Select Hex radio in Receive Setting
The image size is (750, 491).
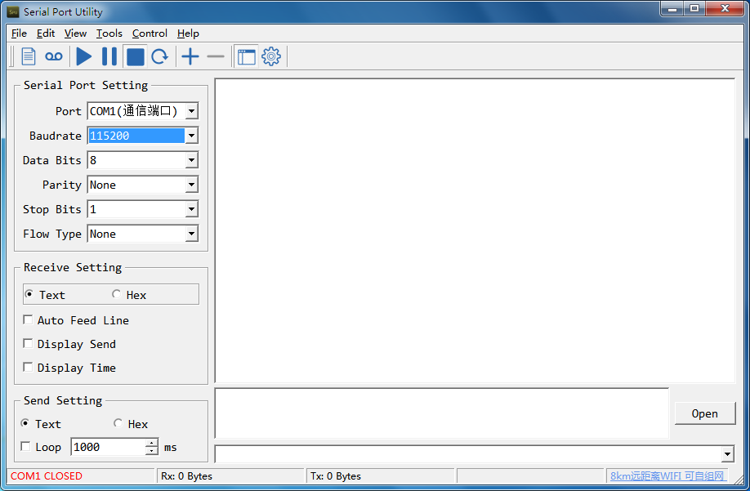pos(117,294)
